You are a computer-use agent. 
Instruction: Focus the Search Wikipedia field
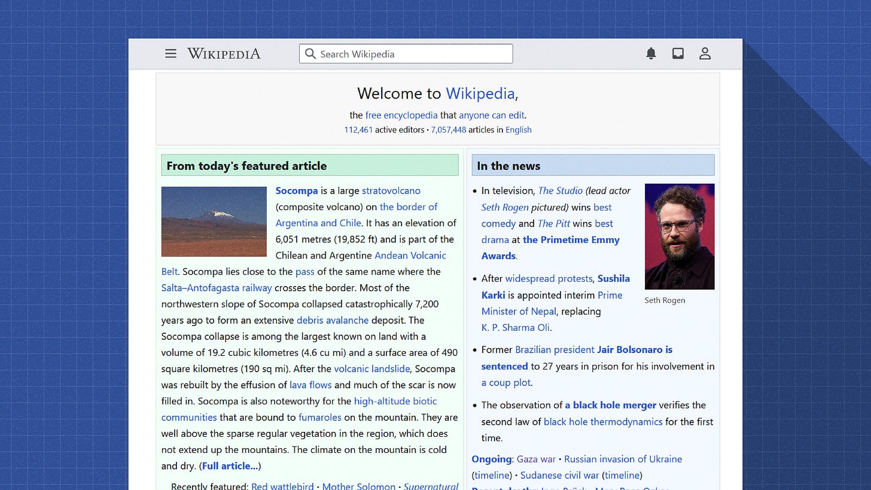point(406,53)
